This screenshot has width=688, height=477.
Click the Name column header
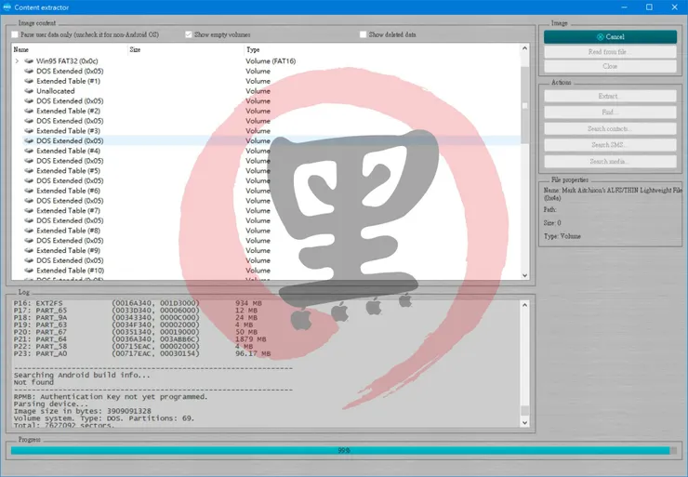tap(70, 49)
